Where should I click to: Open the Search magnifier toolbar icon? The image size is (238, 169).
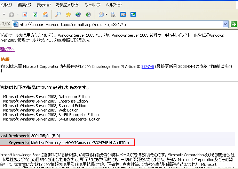coord(58,15)
